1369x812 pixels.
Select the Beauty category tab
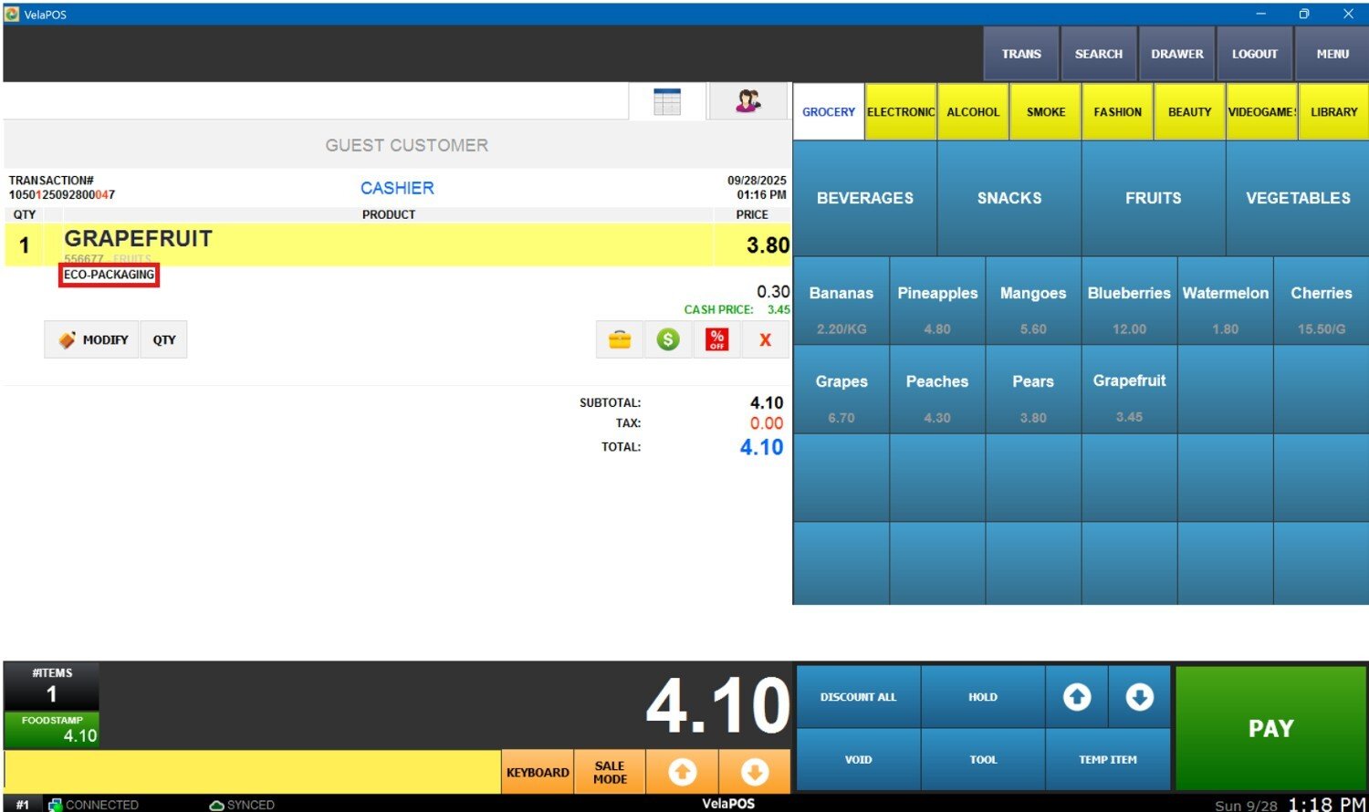tap(1189, 112)
